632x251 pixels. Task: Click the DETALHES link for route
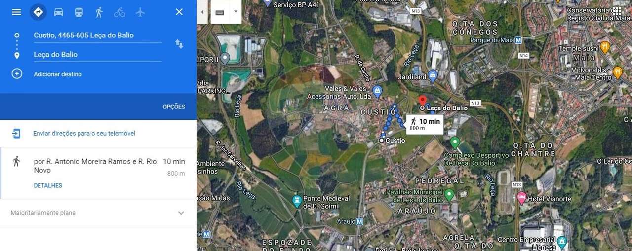tap(48, 185)
